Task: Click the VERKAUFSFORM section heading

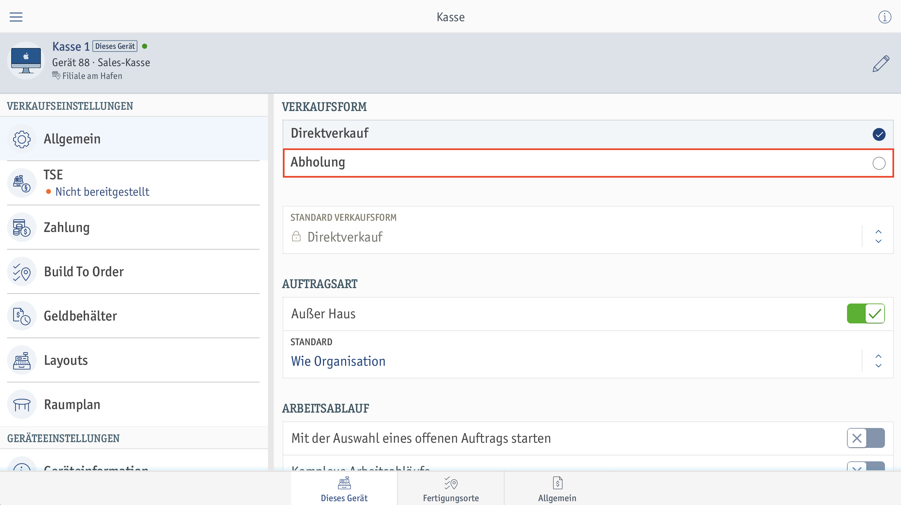Action: click(324, 107)
